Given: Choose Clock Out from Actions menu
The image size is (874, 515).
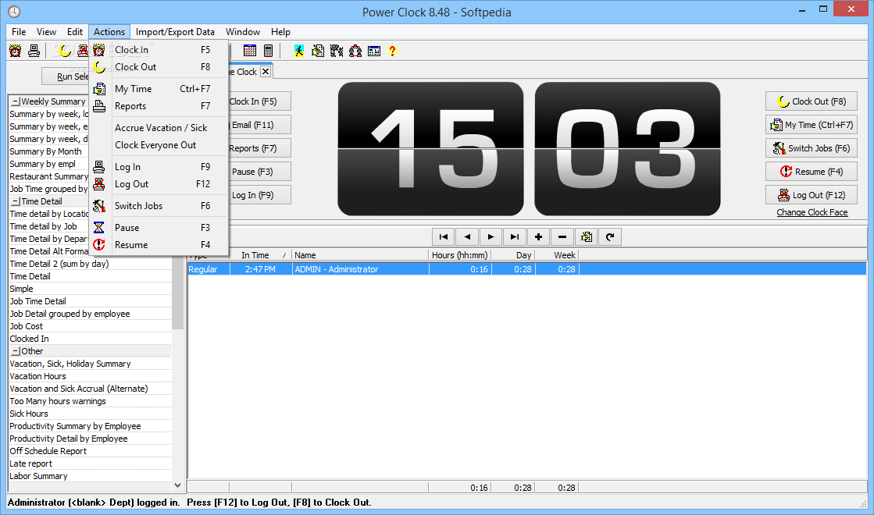Looking at the screenshot, I should point(159,67).
